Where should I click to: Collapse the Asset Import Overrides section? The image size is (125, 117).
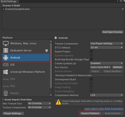(3, 100)
